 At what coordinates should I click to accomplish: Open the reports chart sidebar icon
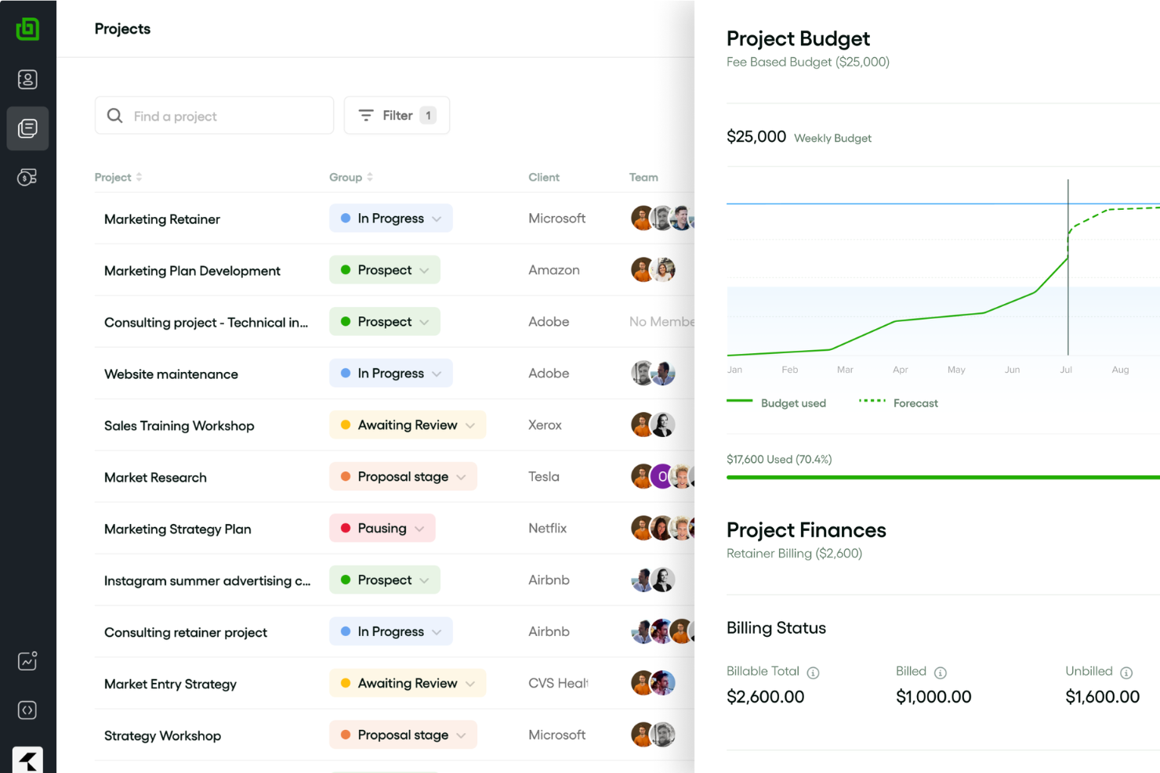tap(27, 661)
